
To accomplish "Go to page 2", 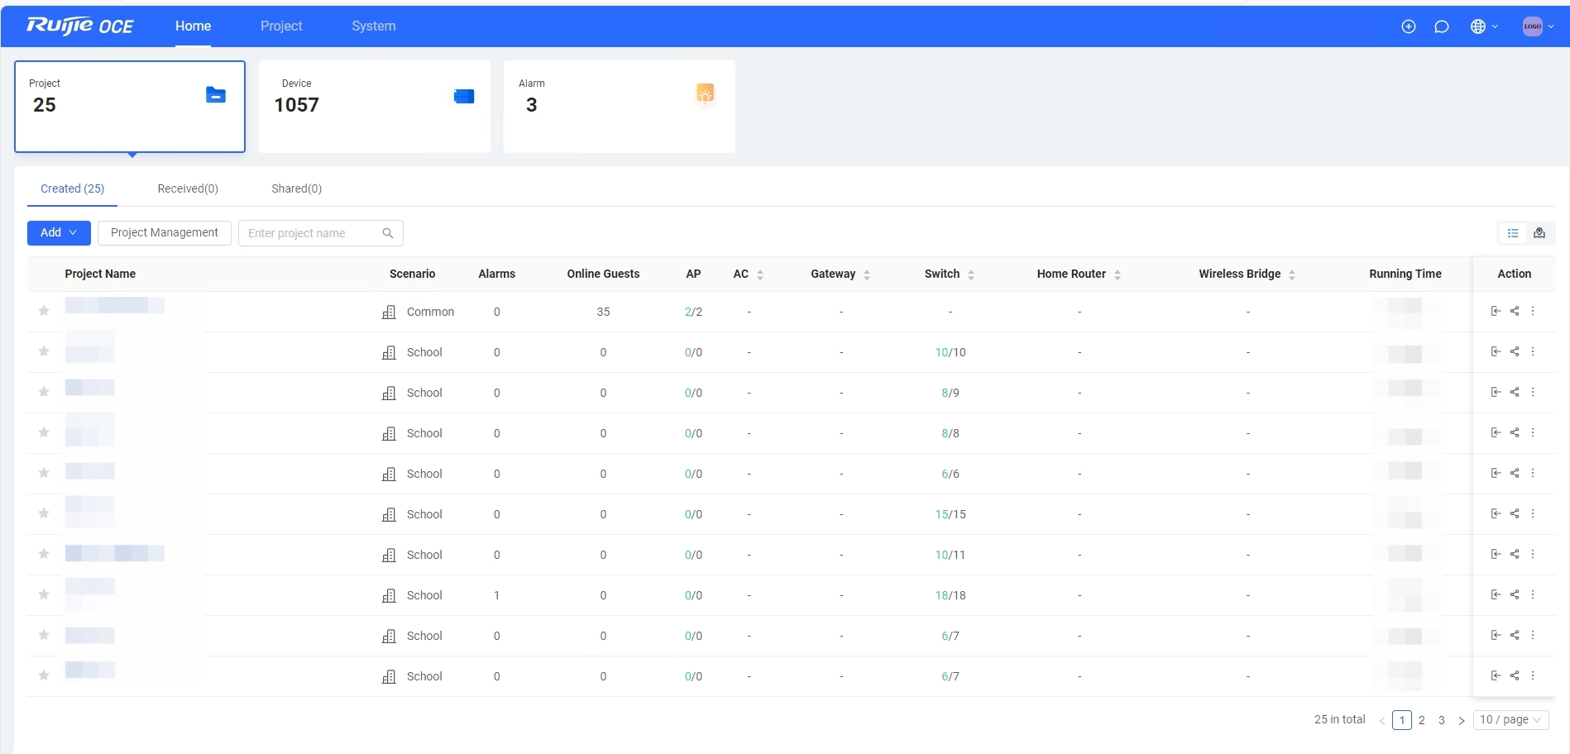I will (x=1422, y=720).
